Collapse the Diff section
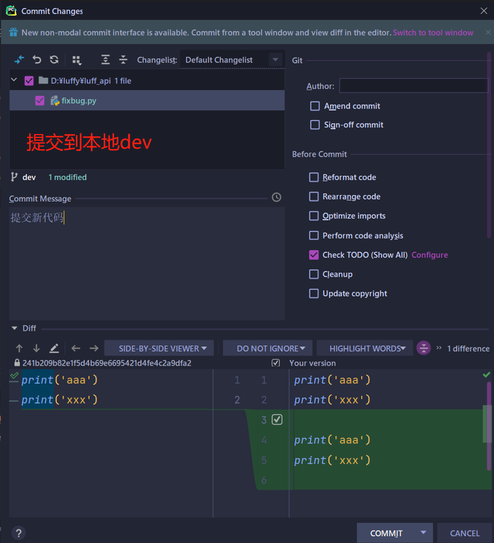This screenshot has height=543, width=494. [14, 328]
